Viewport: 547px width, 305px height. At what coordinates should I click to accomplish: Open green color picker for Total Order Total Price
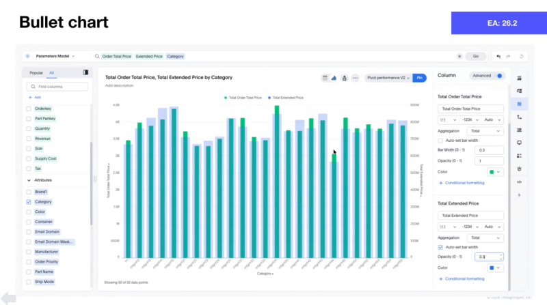tap(493, 171)
